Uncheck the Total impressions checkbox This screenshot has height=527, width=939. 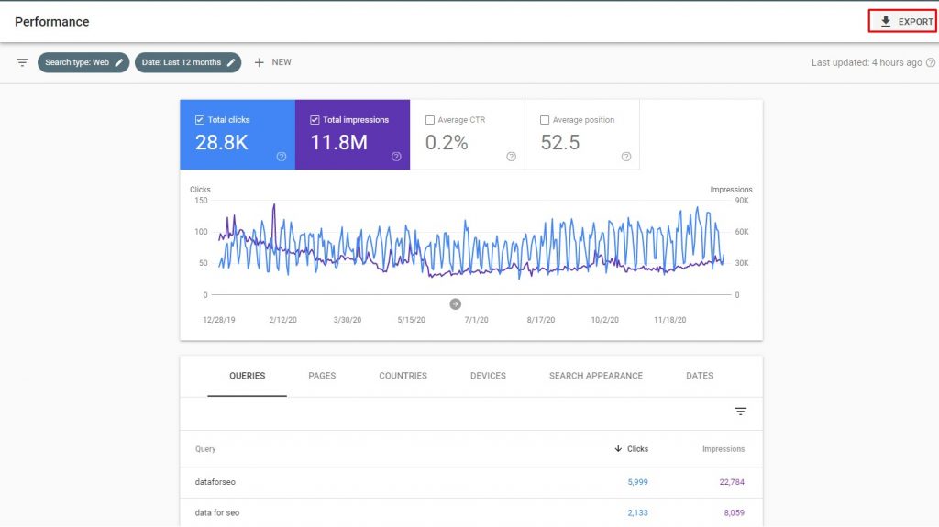click(315, 120)
